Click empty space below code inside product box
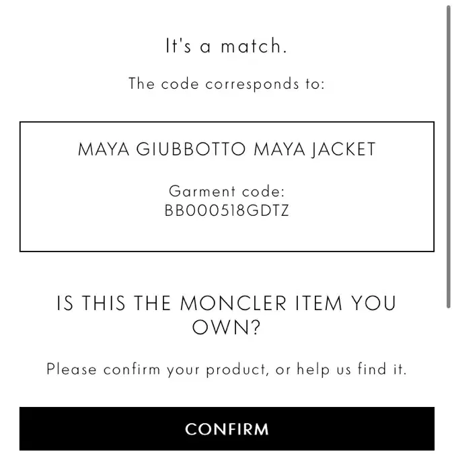454x454 pixels. coord(227,235)
